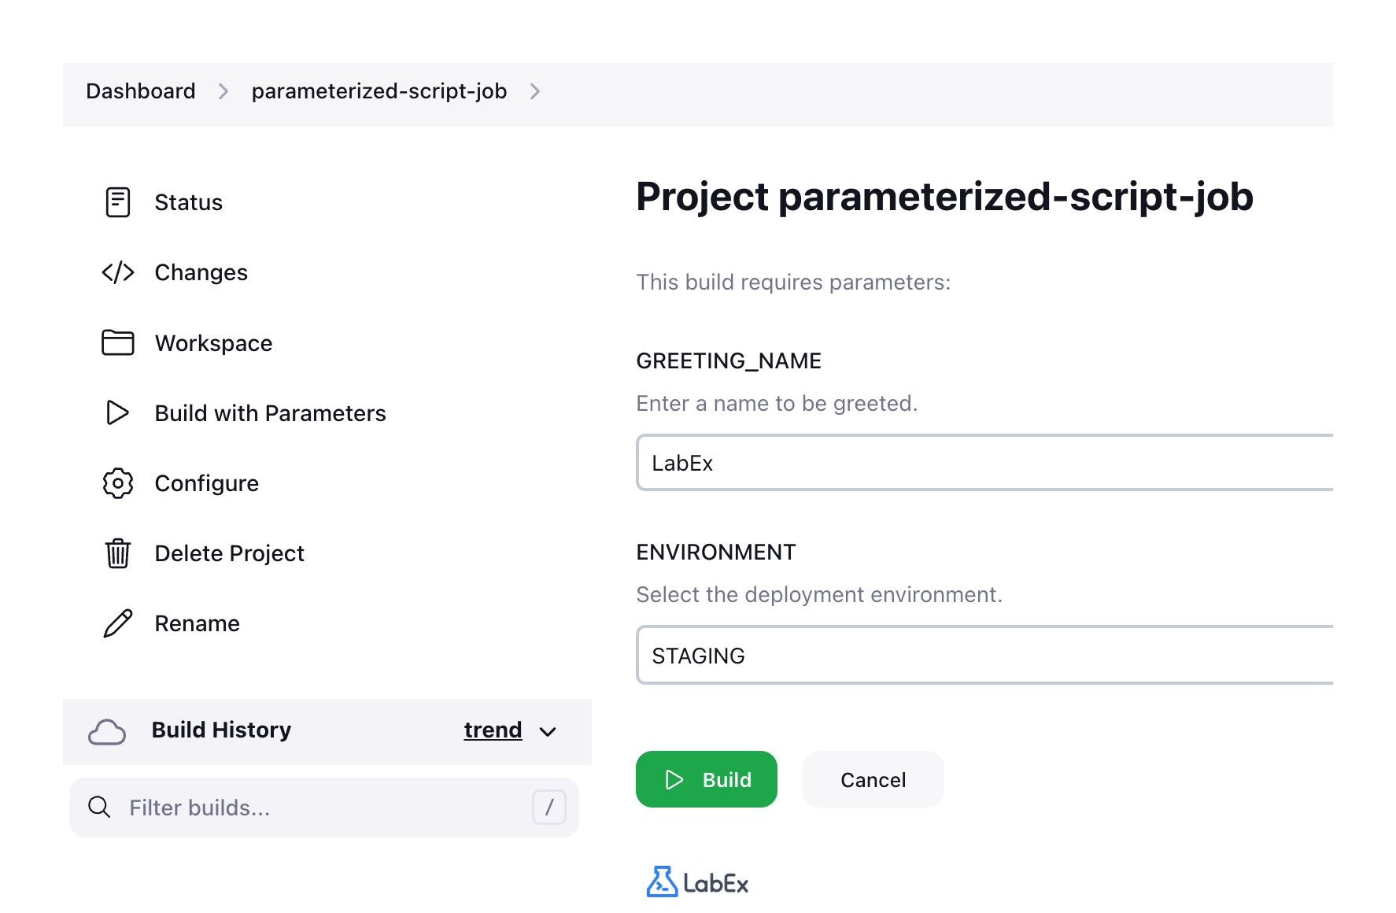Click the Build with Parameters play icon
This screenshot has width=1396, height=913.
(x=116, y=412)
